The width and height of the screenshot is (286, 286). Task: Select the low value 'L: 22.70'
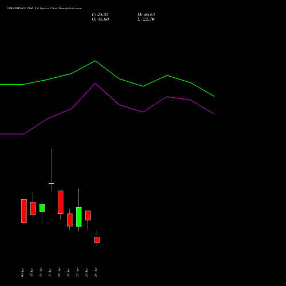tap(146, 19)
